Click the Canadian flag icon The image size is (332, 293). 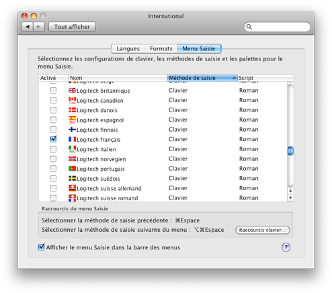pos(72,100)
